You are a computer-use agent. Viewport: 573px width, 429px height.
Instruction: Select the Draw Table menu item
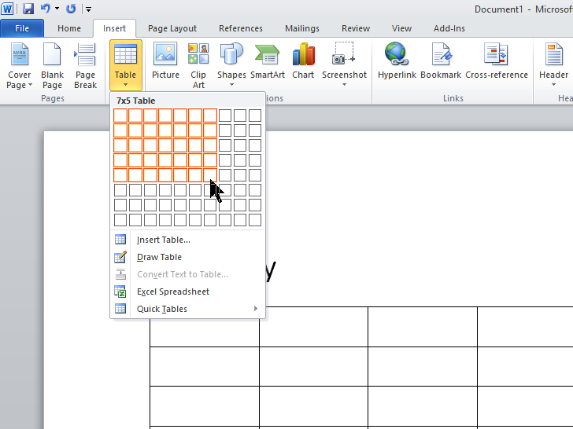(x=187, y=257)
